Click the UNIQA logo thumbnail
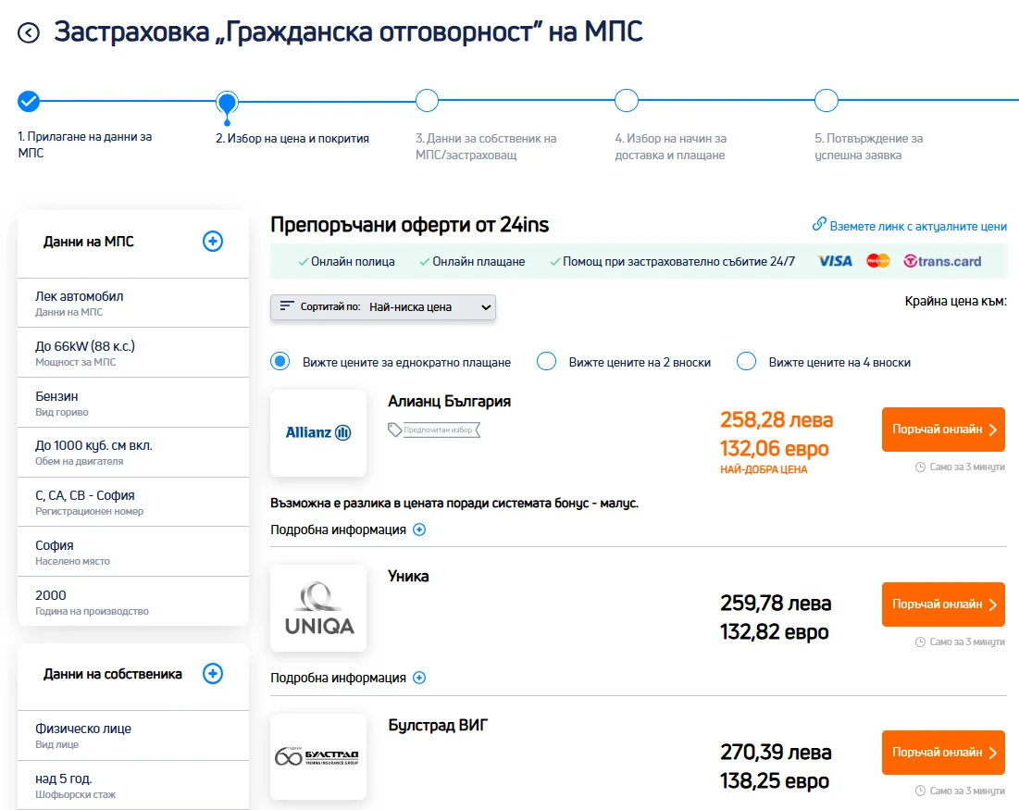1019x810 pixels. [x=318, y=608]
